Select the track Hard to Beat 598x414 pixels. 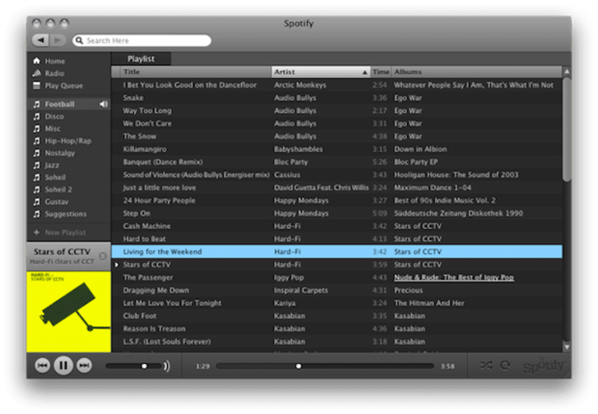pos(336,239)
